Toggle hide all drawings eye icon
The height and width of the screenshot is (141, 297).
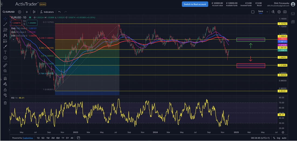5,95
